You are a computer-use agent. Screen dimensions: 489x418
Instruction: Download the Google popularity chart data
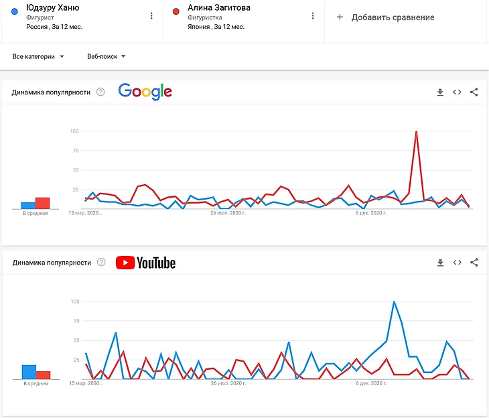point(440,92)
